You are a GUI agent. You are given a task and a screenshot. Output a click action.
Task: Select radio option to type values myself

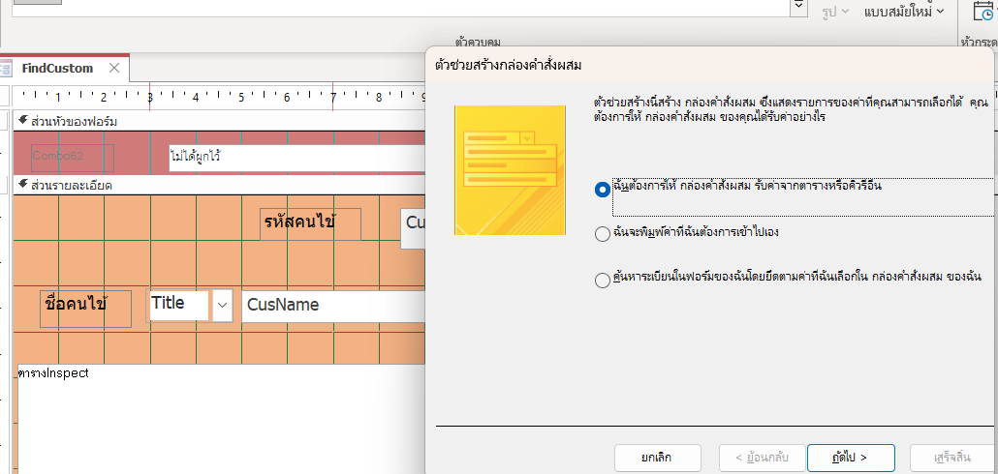click(x=602, y=233)
